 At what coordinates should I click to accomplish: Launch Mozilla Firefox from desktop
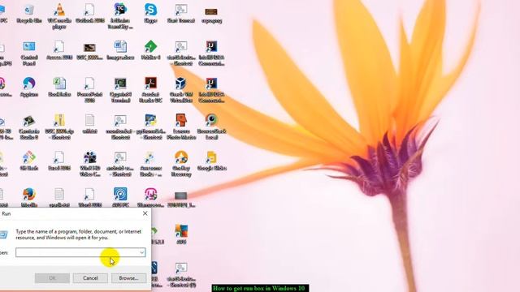click(x=29, y=195)
